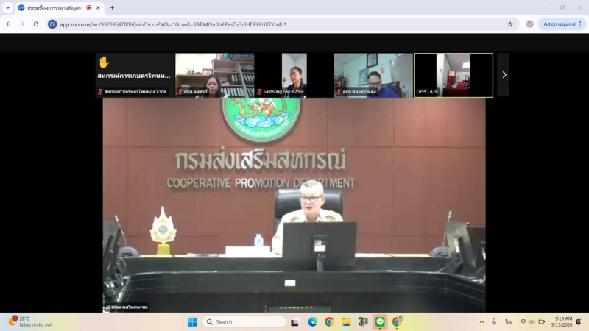Open a new browser tab
This screenshot has width=589, height=331.
[112, 7]
